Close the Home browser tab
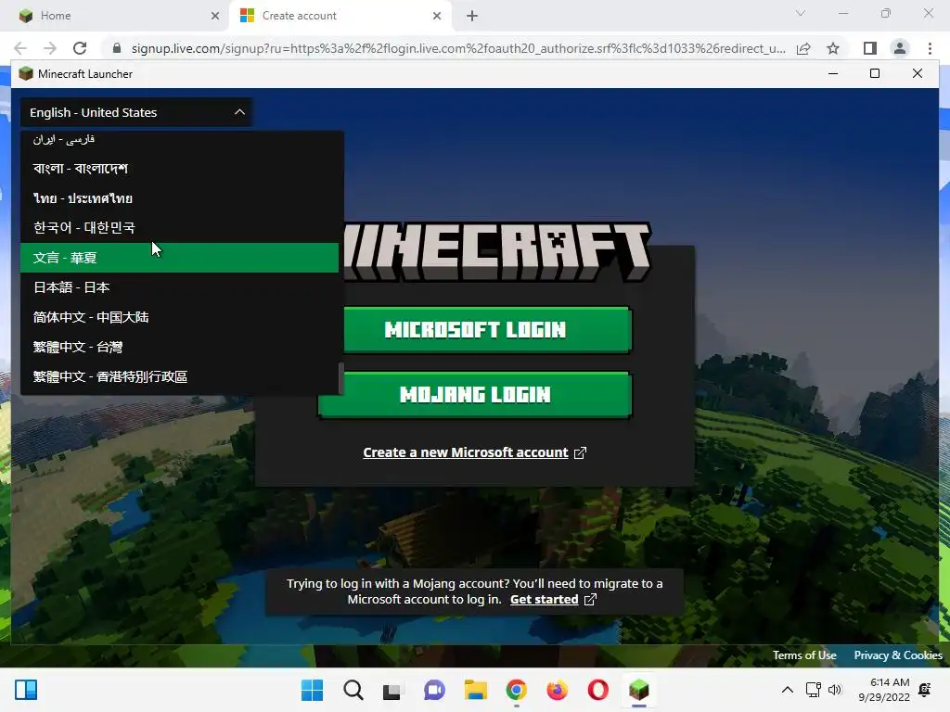The height and width of the screenshot is (712, 950). (215, 16)
